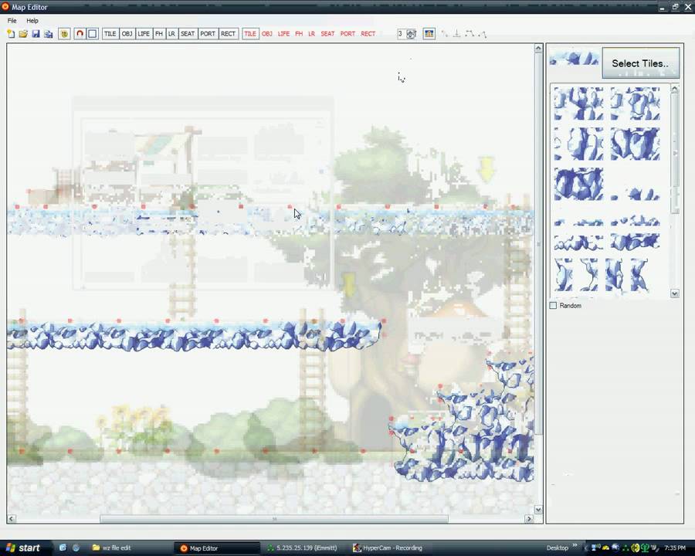Enable black PORT edit mode
This screenshot has height=556, width=695.
(x=208, y=34)
